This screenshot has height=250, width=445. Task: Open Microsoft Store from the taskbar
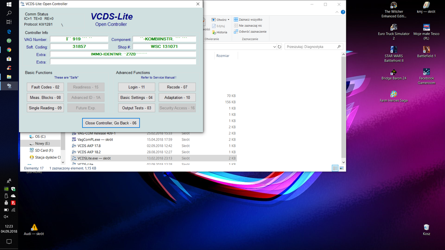click(9, 59)
